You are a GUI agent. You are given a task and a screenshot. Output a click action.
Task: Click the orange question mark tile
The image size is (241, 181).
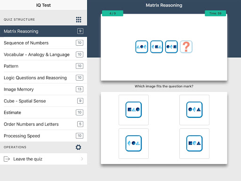tap(186, 47)
